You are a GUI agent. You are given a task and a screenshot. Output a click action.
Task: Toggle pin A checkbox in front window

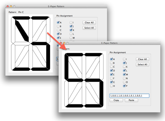tap(111, 59)
